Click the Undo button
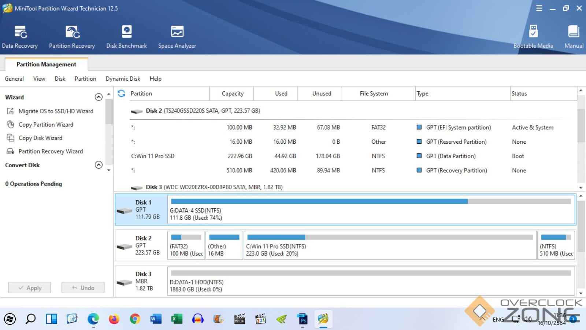 [x=83, y=288]
